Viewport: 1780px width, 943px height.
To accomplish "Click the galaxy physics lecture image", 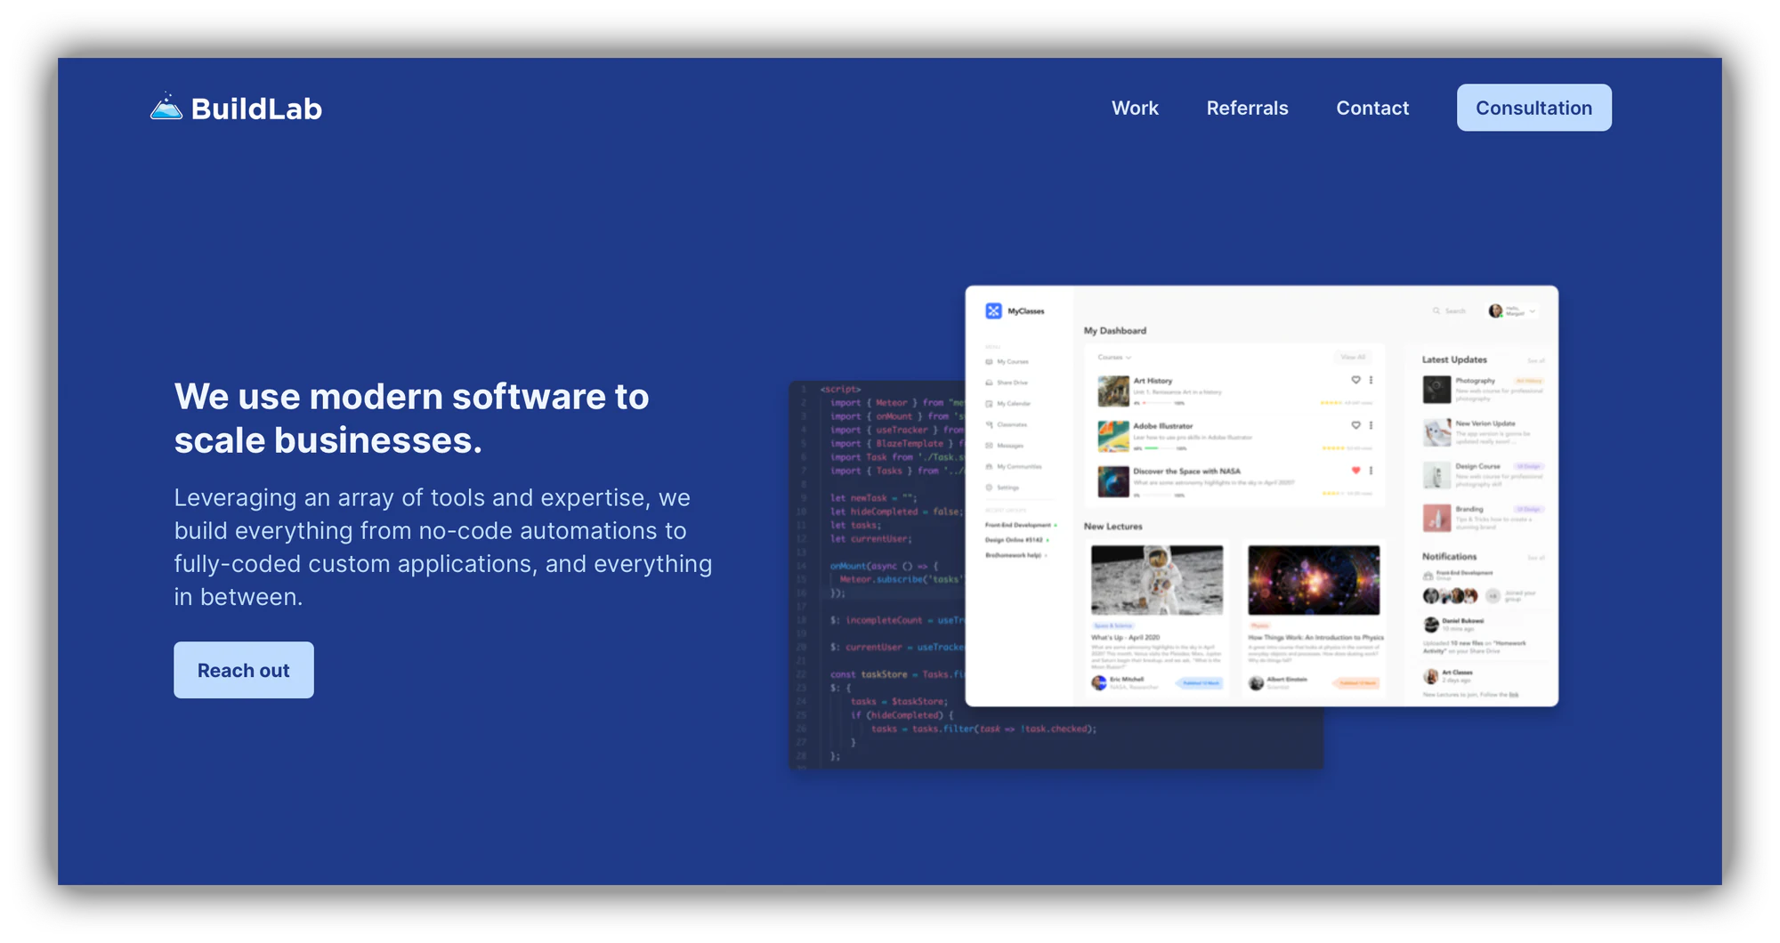I will pyautogui.click(x=1314, y=580).
